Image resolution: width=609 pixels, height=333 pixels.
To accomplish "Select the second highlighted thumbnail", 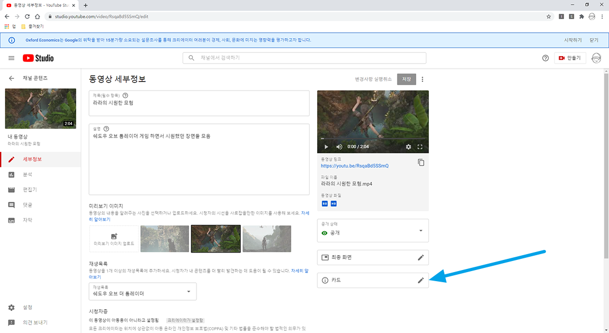I will click(216, 239).
